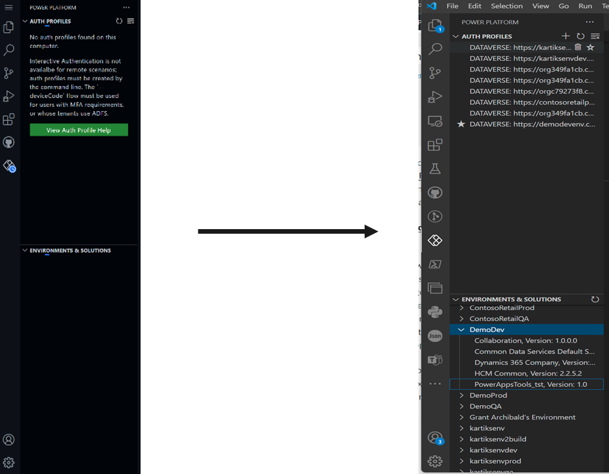The width and height of the screenshot is (609, 474).
Task: Open the Selection menu
Action: [507, 6]
